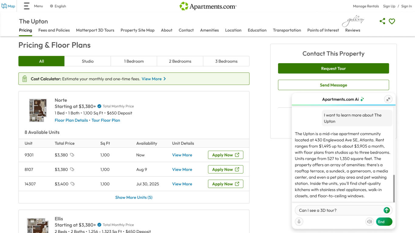Click price tag icon for unit 9301

72,155
